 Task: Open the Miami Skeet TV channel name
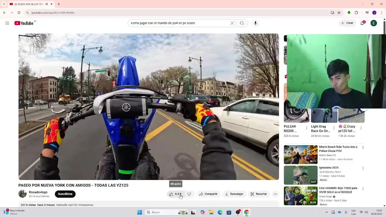327,156
